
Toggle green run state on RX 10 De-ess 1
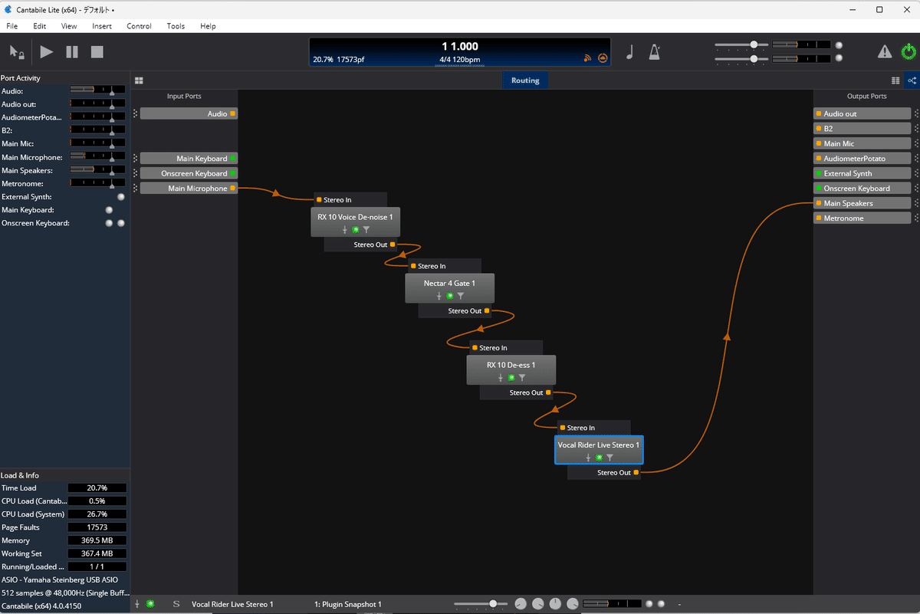point(511,377)
